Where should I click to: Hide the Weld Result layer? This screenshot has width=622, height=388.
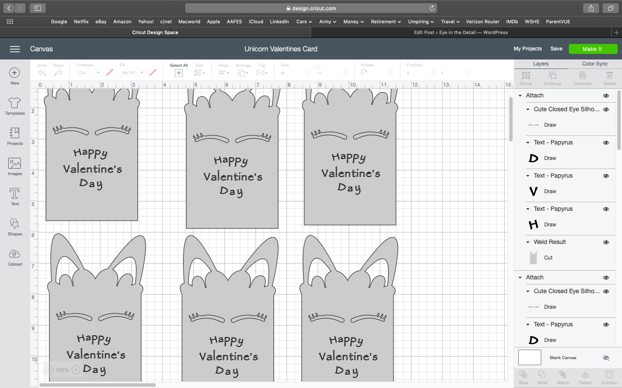point(606,242)
